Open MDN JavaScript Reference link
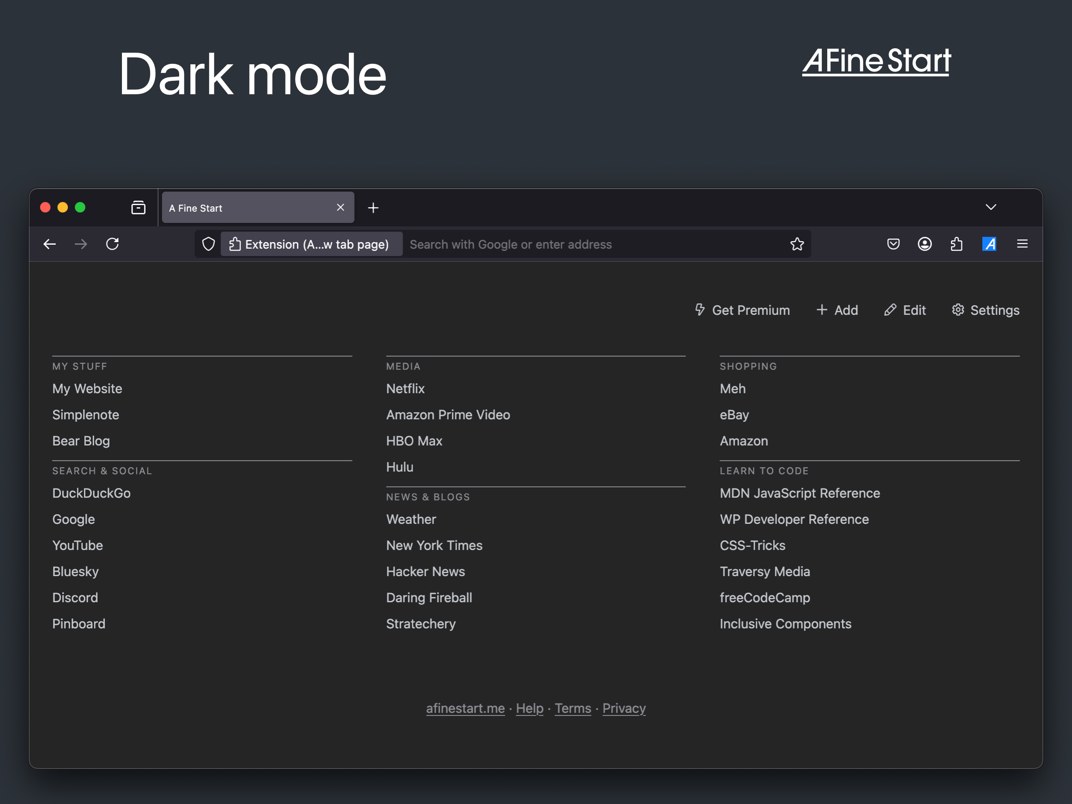The width and height of the screenshot is (1072, 804). (800, 494)
